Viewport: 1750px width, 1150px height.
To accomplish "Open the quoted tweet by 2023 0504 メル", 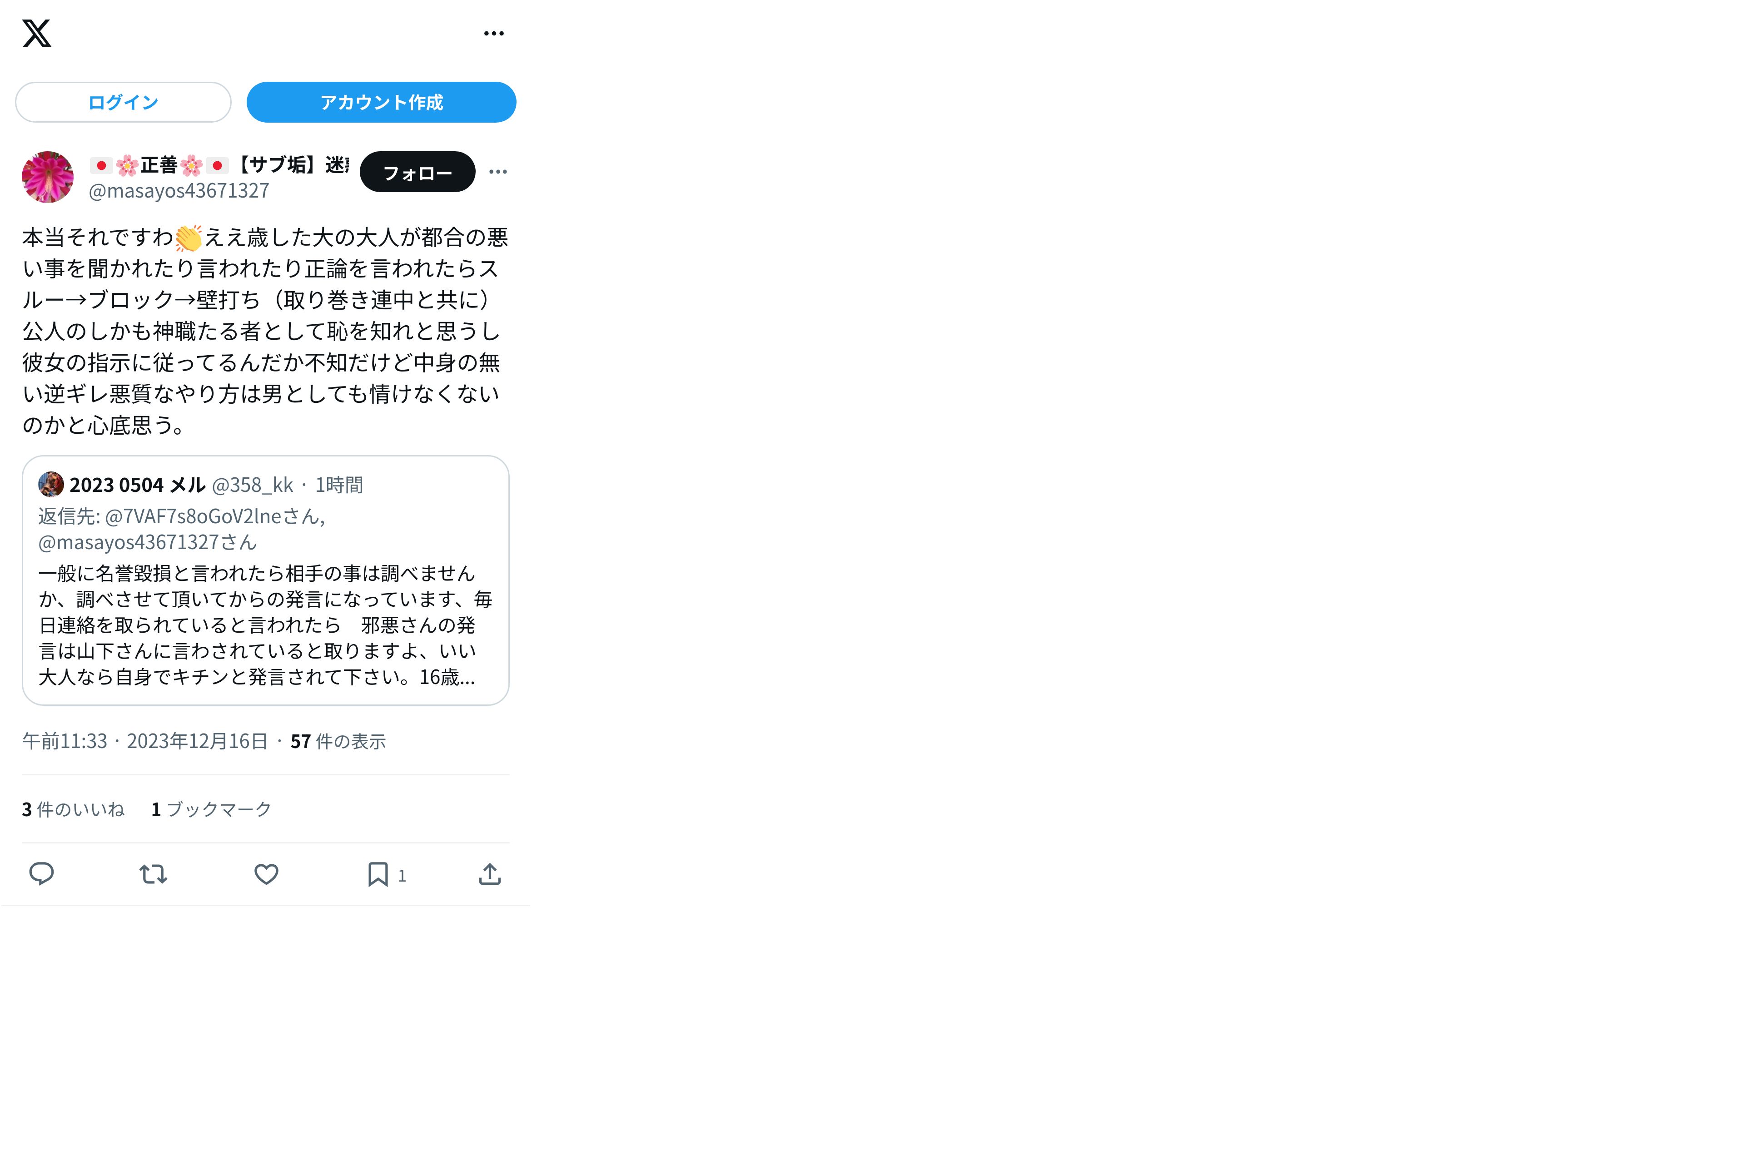I will pos(265,580).
